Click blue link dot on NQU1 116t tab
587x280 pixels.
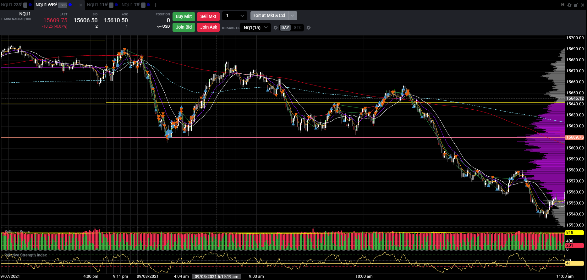(x=116, y=5)
